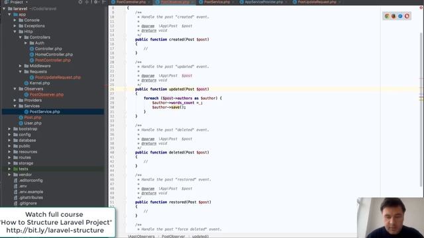The height and width of the screenshot is (238, 424).
Task: Click 'public function created(Post $post)' line
Action: tap(172, 40)
